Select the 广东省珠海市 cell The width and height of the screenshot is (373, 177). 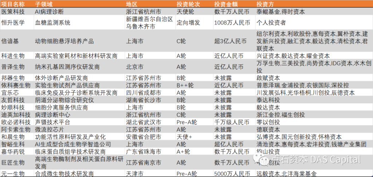(150, 151)
